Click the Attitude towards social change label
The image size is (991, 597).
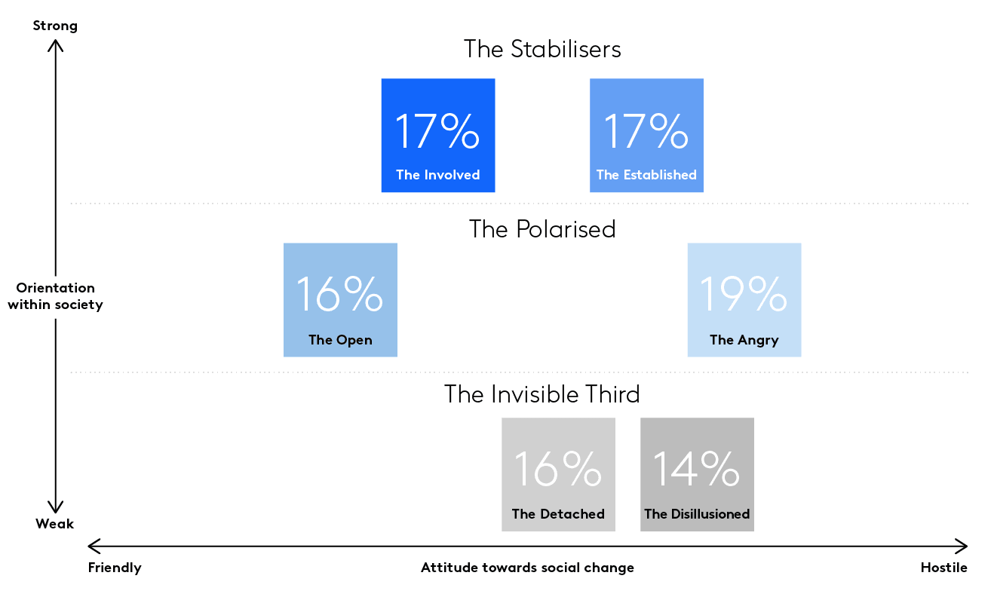click(x=527, y=568)
